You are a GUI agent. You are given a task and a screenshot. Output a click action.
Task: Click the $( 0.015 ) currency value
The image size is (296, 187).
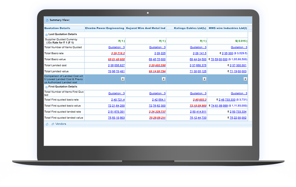(x=241, y=41)
